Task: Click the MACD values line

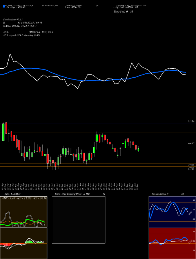Action: click(x=20, y=26)
